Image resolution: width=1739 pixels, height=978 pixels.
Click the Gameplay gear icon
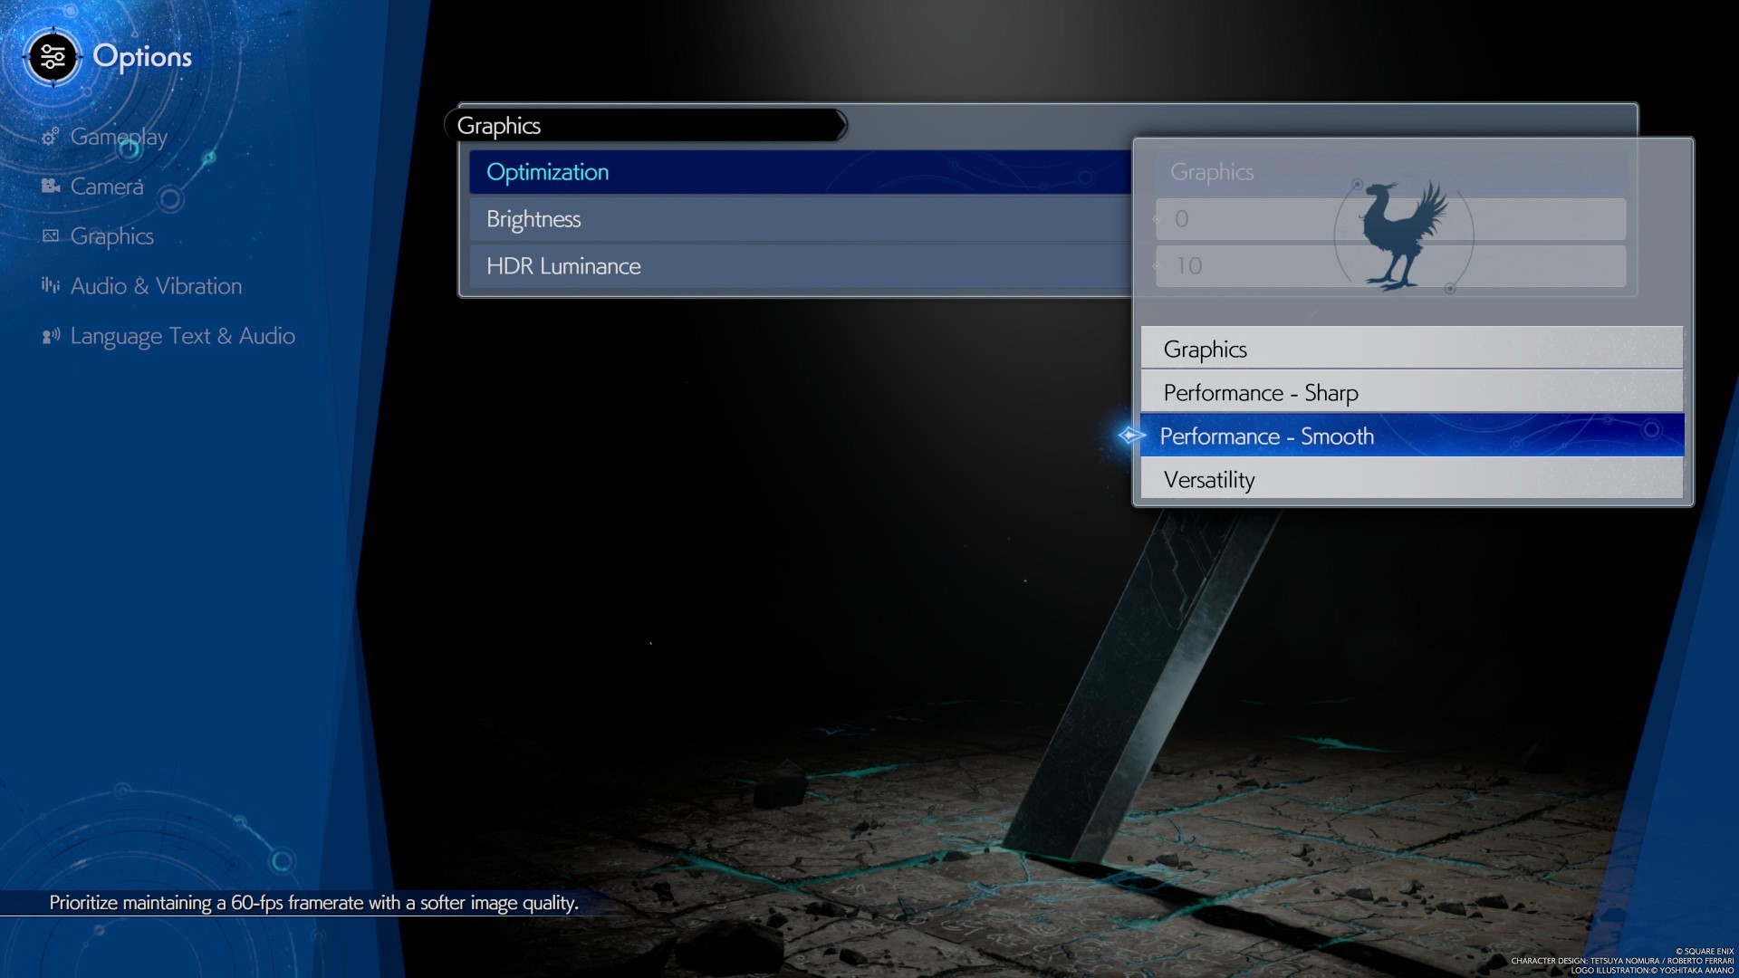[x=50, y=137]
